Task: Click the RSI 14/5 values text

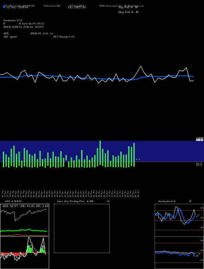Action: (x=31, y=24)
